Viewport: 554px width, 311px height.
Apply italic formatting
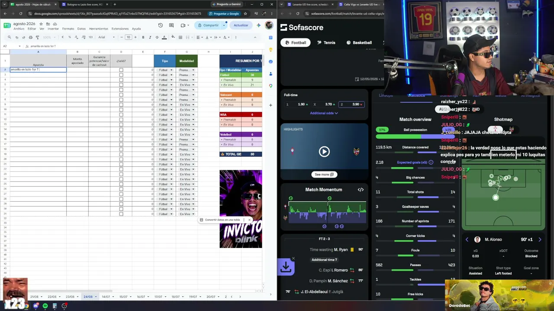(x=150, y=37)
